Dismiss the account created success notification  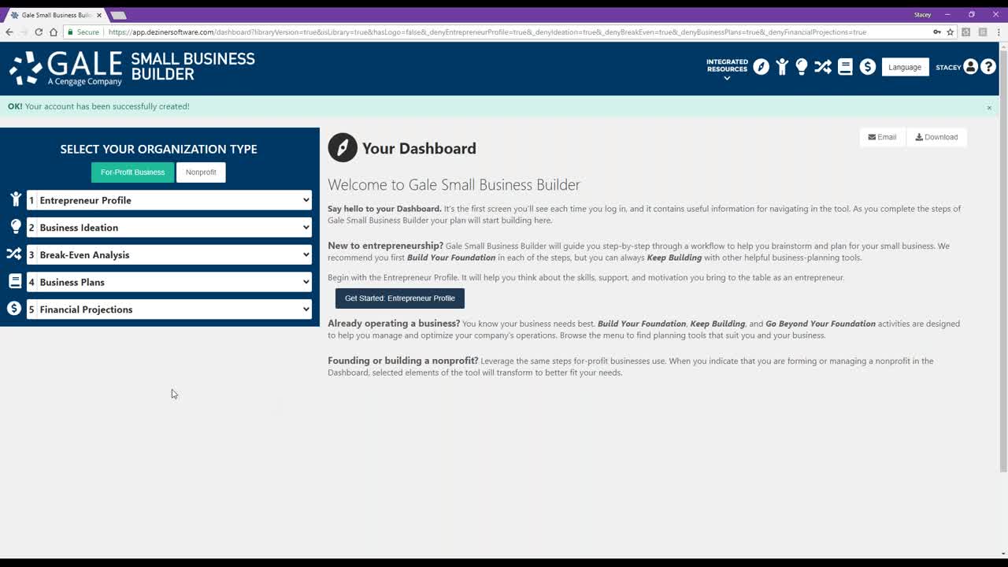(989, 107)
